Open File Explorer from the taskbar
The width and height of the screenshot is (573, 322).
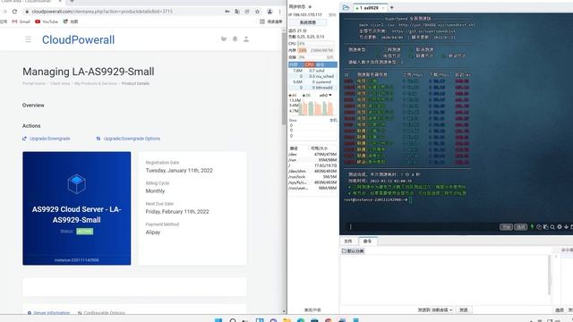tap(286, 320)
